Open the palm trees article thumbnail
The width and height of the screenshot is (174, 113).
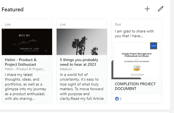point(82,42)
